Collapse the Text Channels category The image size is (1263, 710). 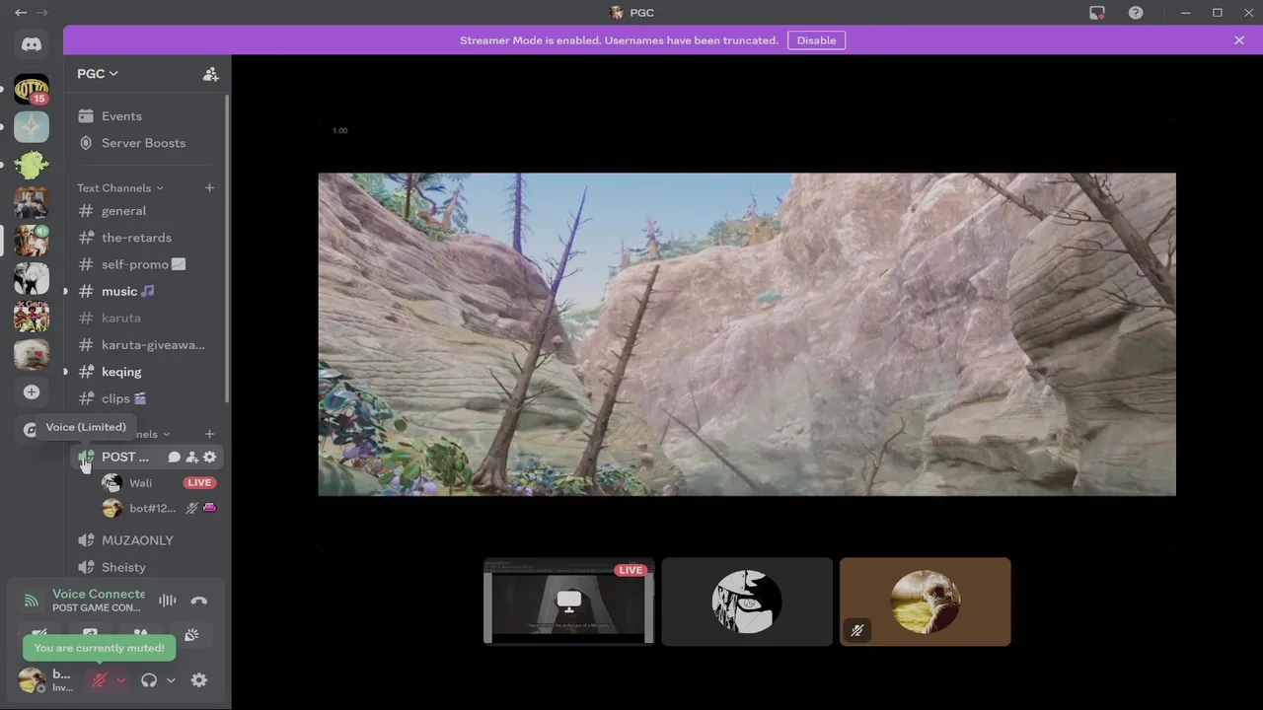119,188
